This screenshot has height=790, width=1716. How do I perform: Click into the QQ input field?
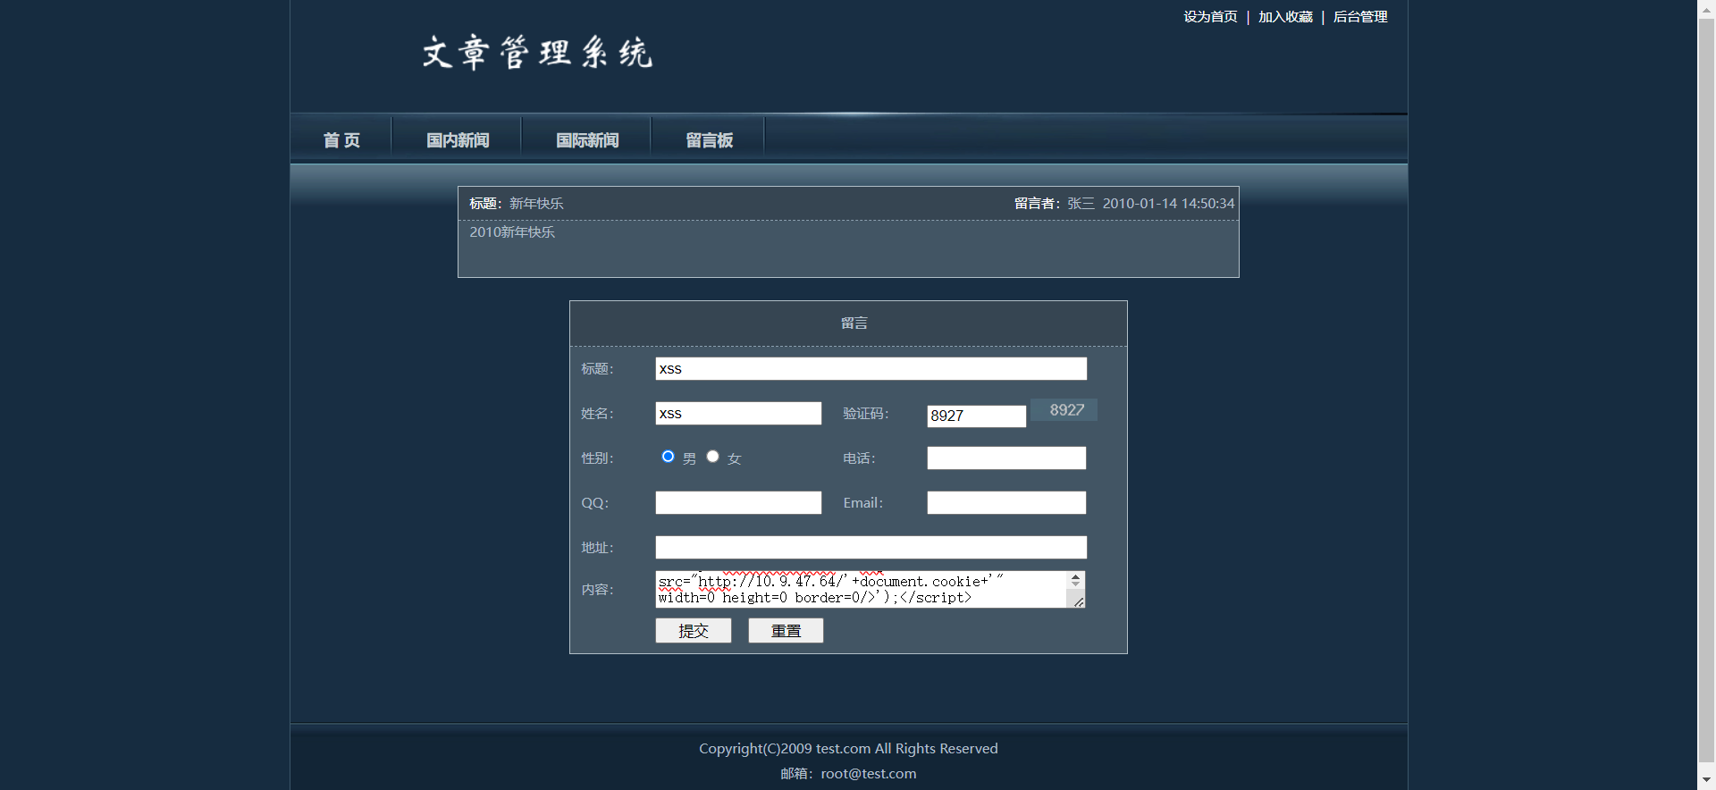[x=738, y=502]
